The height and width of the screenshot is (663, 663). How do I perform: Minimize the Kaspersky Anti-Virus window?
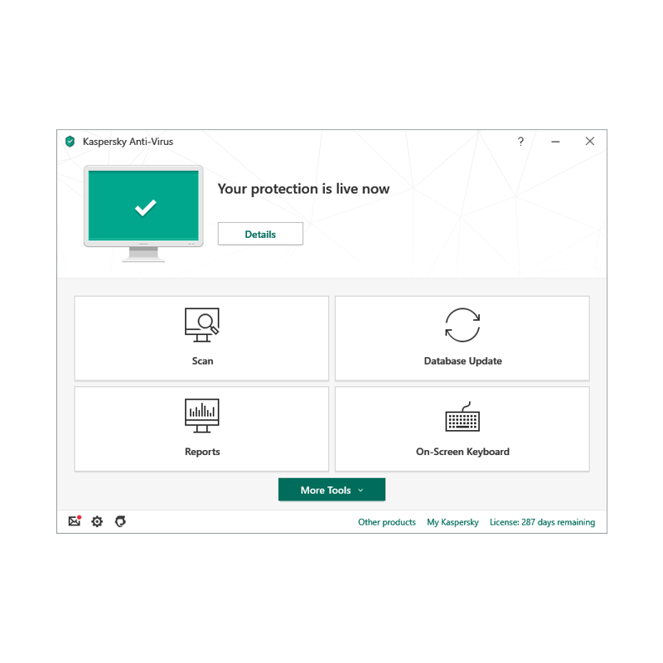555,142
